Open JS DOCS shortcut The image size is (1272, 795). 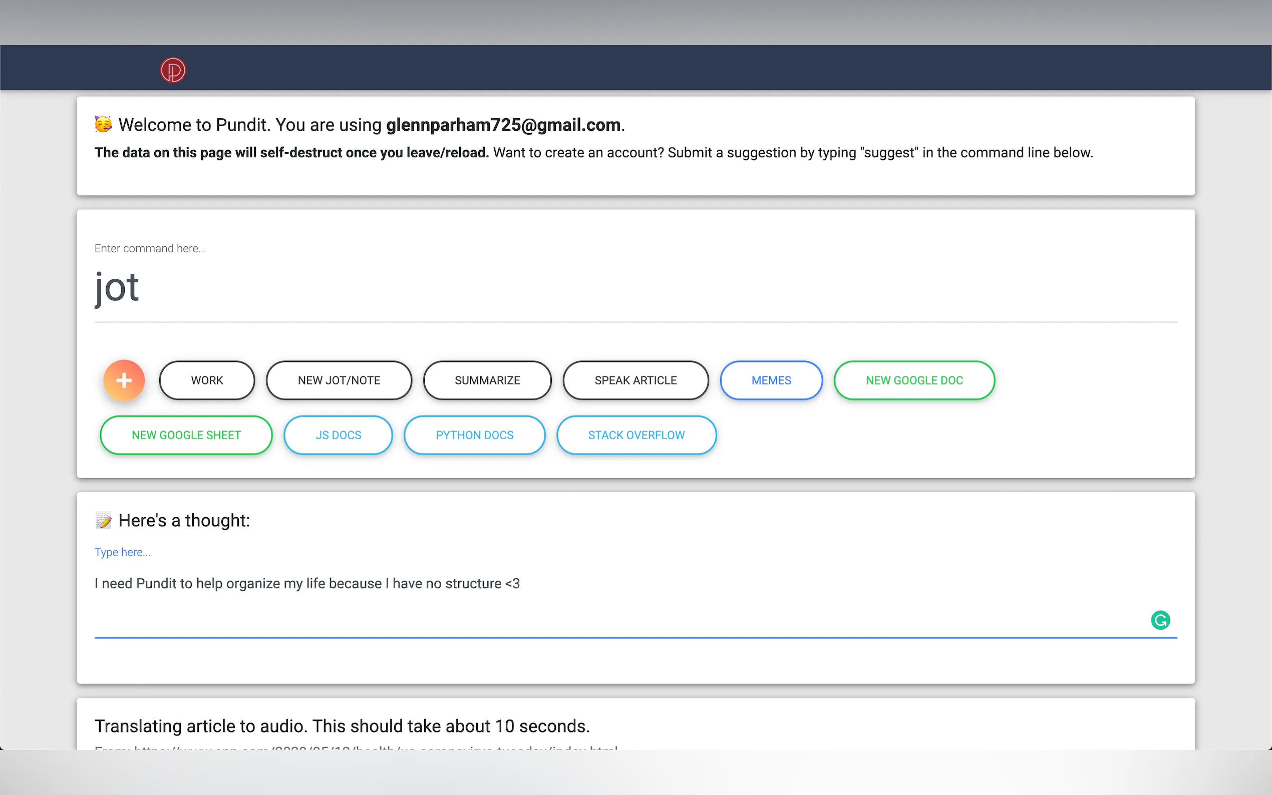[338, 435]
